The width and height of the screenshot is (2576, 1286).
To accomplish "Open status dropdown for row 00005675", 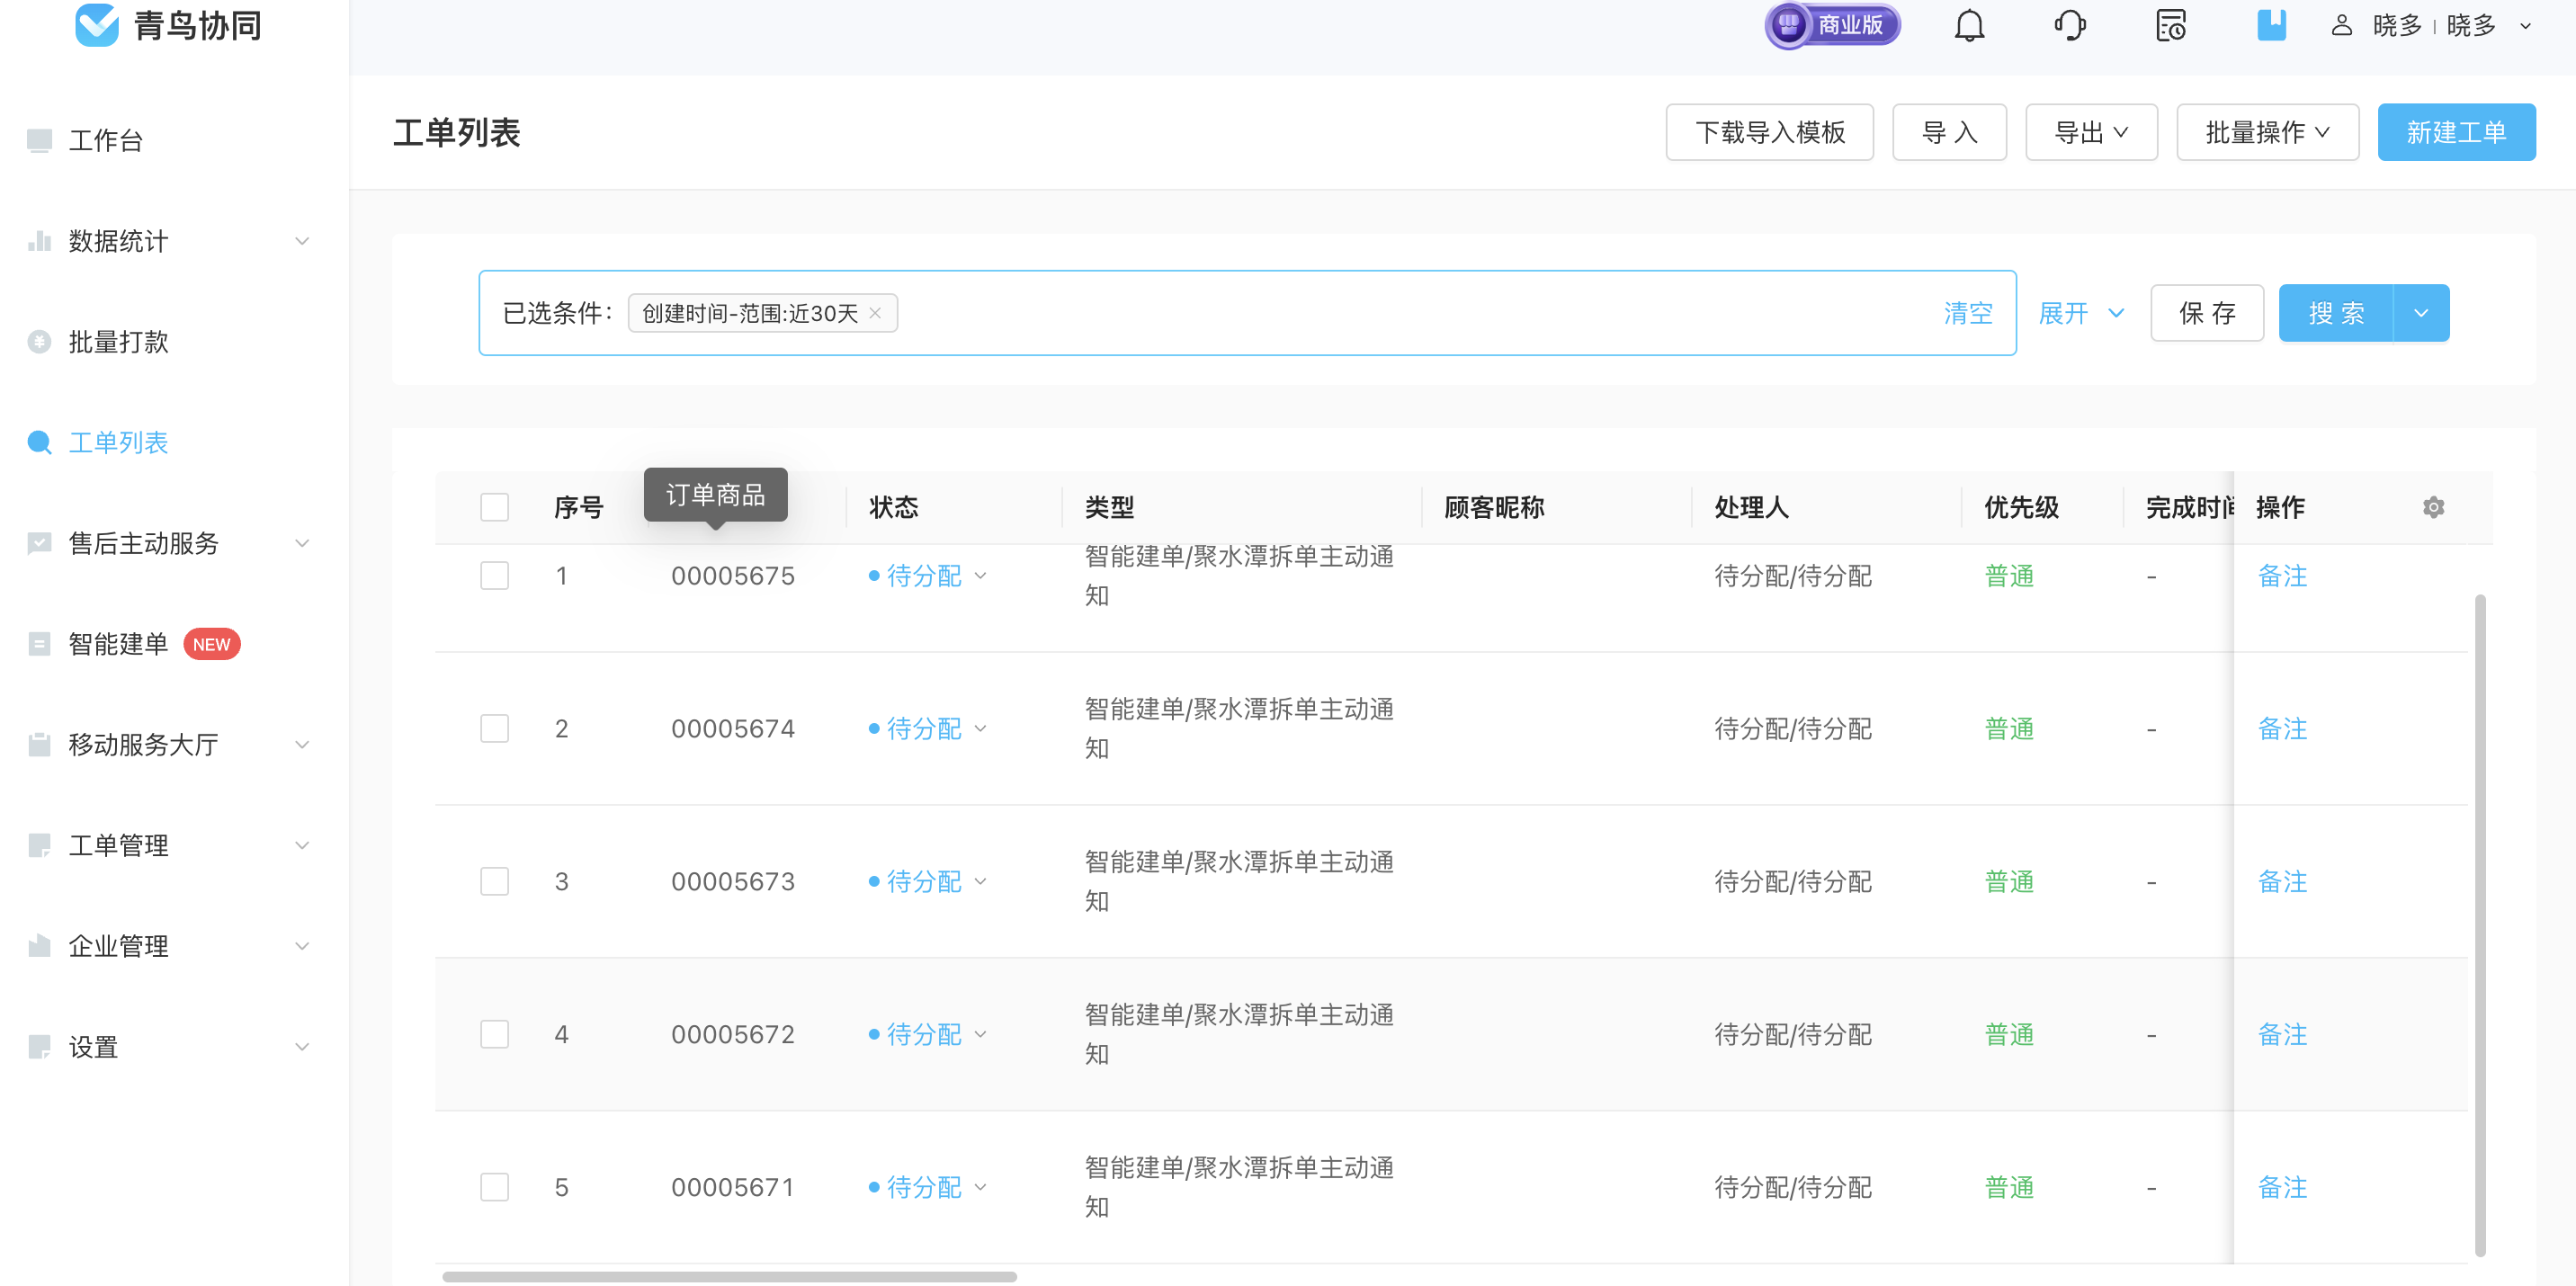I will (980, 576).
